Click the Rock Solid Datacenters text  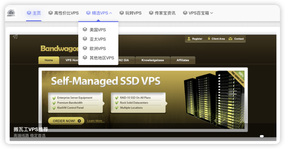[x=134, y=103]
